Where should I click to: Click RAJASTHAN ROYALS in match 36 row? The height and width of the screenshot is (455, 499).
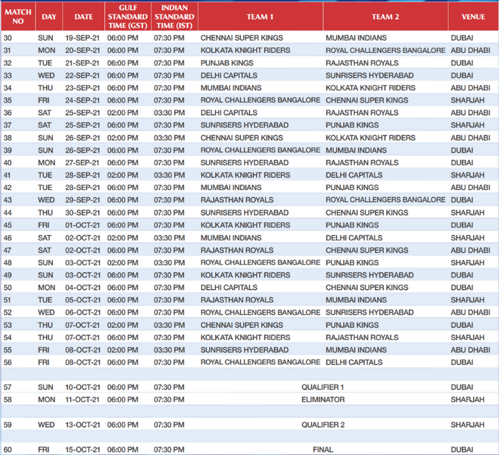pos(362,113)
